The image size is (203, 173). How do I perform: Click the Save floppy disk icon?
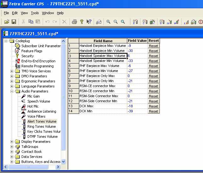coord(14,22)
